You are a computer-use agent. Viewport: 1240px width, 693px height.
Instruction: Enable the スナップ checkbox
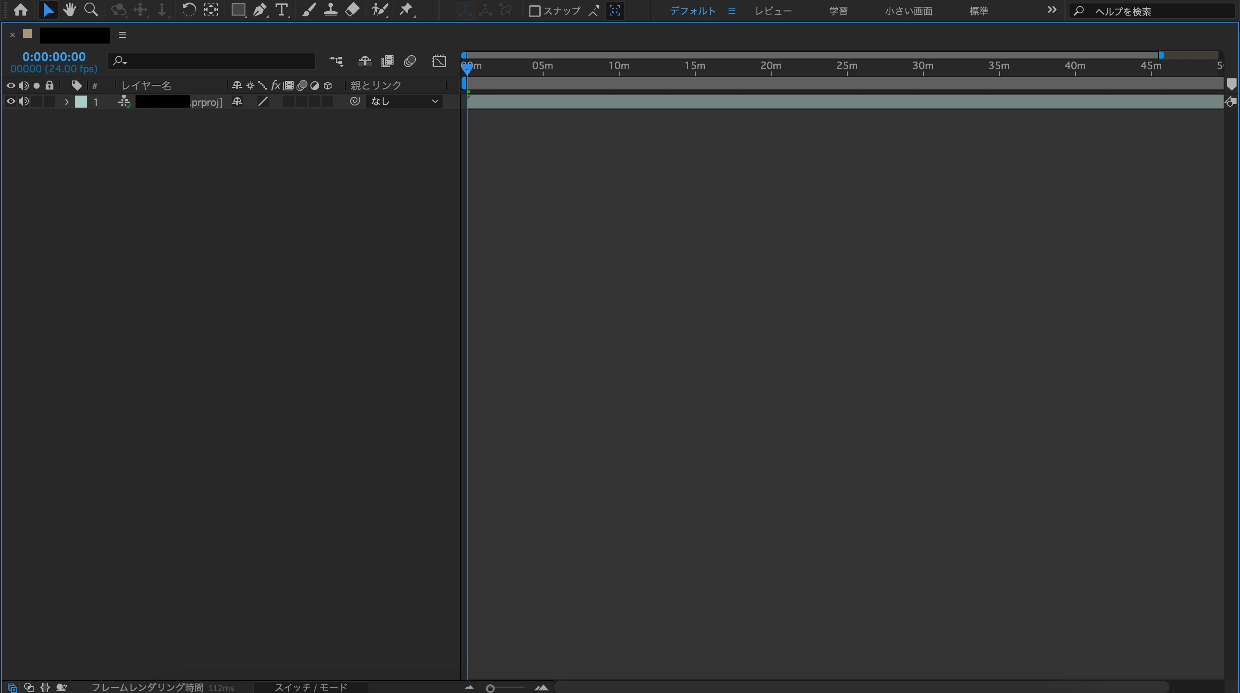pos(534,11)
